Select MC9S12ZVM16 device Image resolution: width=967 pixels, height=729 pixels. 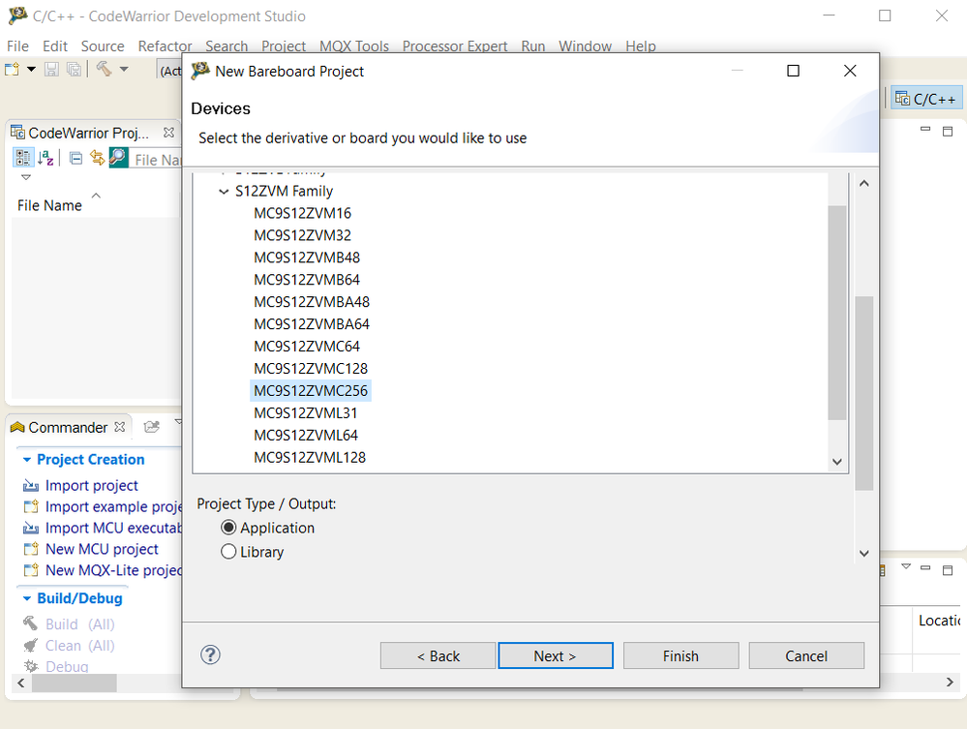pyautogui.click(x=302, y=213)
